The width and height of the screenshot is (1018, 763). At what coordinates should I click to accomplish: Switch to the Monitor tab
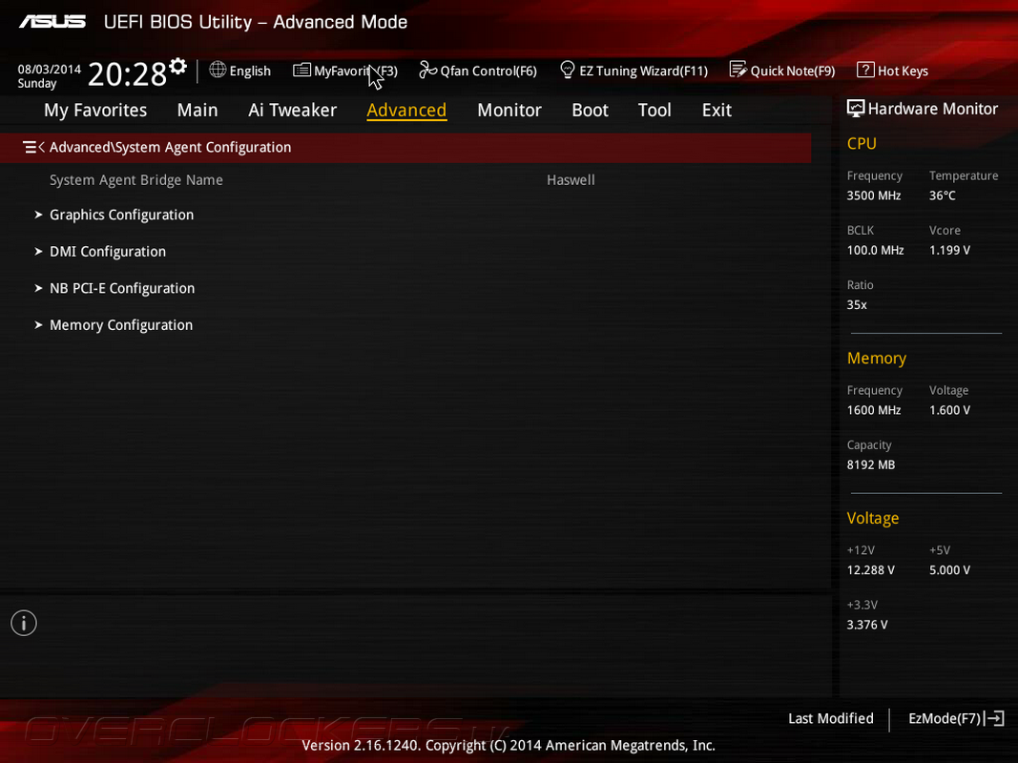[509, 111]
